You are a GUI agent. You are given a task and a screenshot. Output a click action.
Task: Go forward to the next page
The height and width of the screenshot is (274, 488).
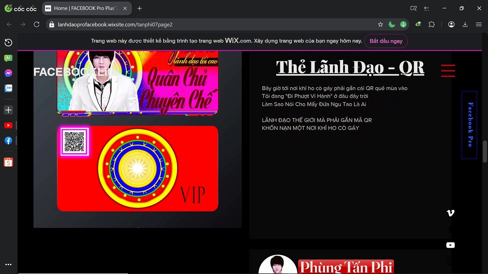coord(23,24)
